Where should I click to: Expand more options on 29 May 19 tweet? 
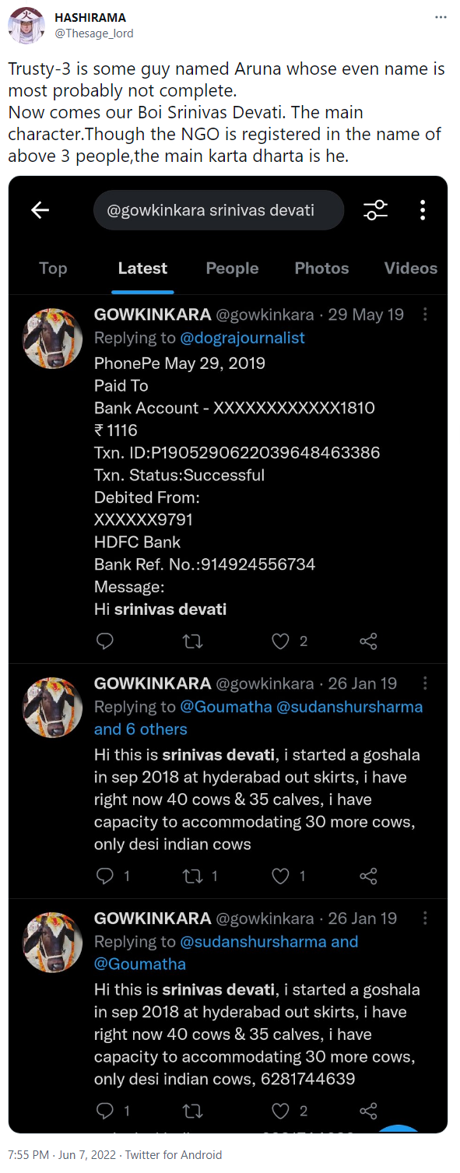[425, 314]
